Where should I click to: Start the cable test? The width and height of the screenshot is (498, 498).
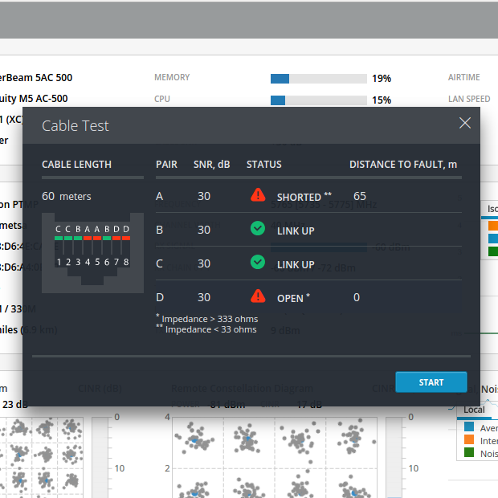point(431,382)
